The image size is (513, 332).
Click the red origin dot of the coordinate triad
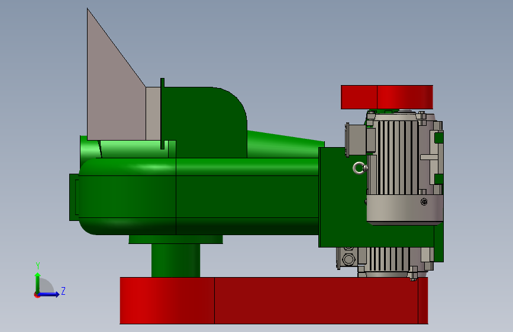tap(37, 295)
